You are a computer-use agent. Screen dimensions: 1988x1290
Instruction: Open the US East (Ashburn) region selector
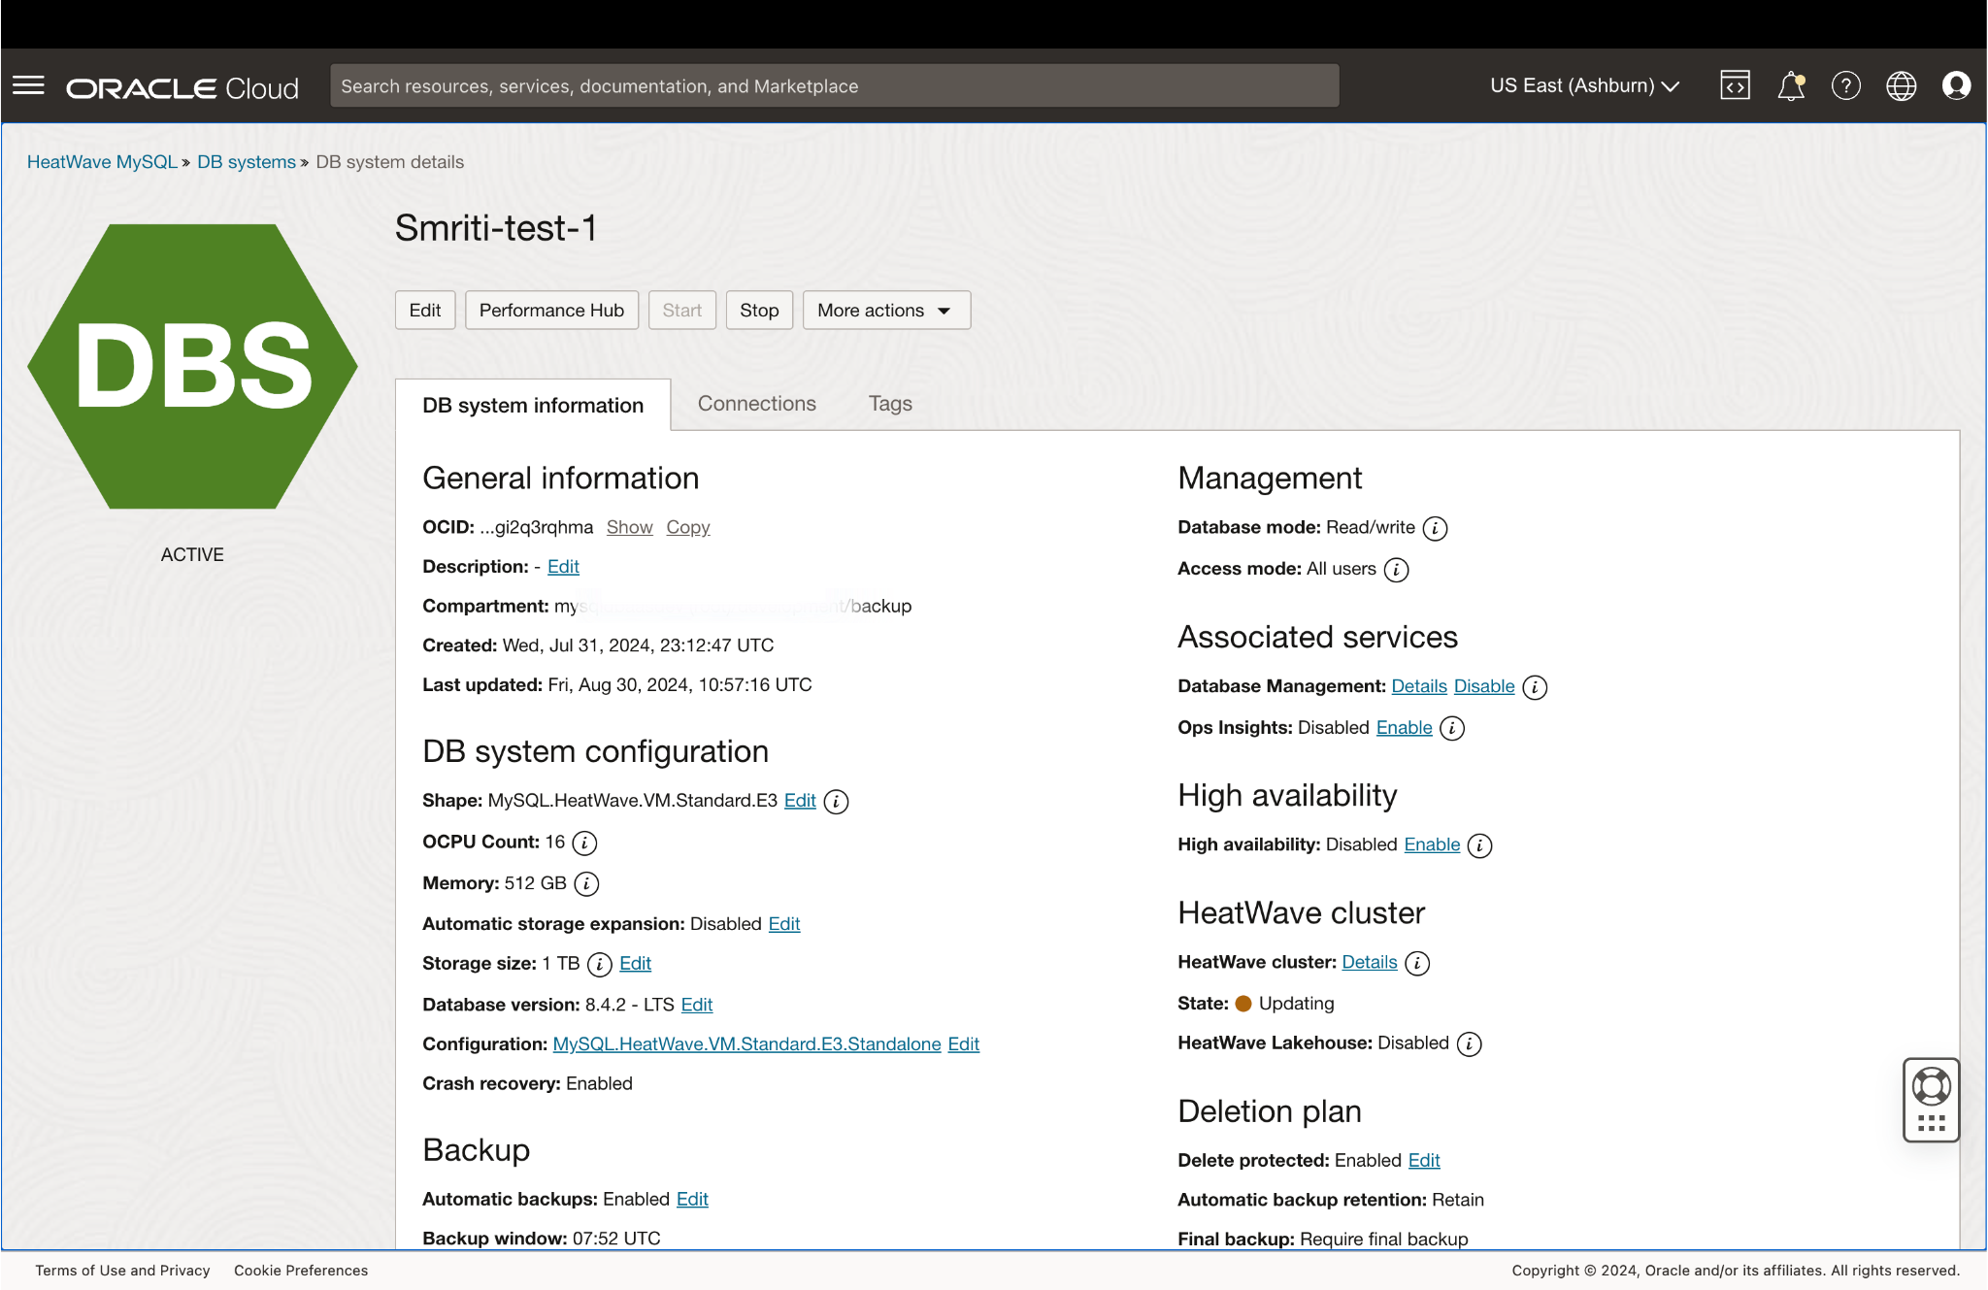pos(1583,85)
